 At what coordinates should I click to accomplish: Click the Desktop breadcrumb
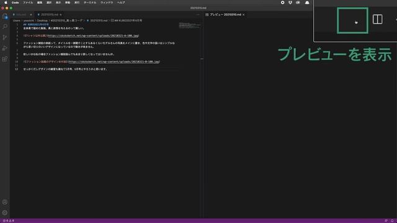tap(42, 20)
